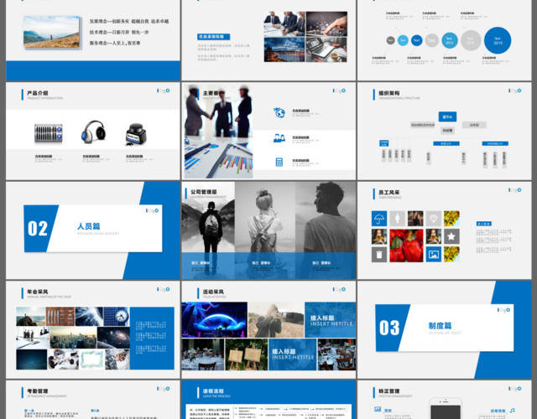Click the 技术理念 text line

[119, 32]
